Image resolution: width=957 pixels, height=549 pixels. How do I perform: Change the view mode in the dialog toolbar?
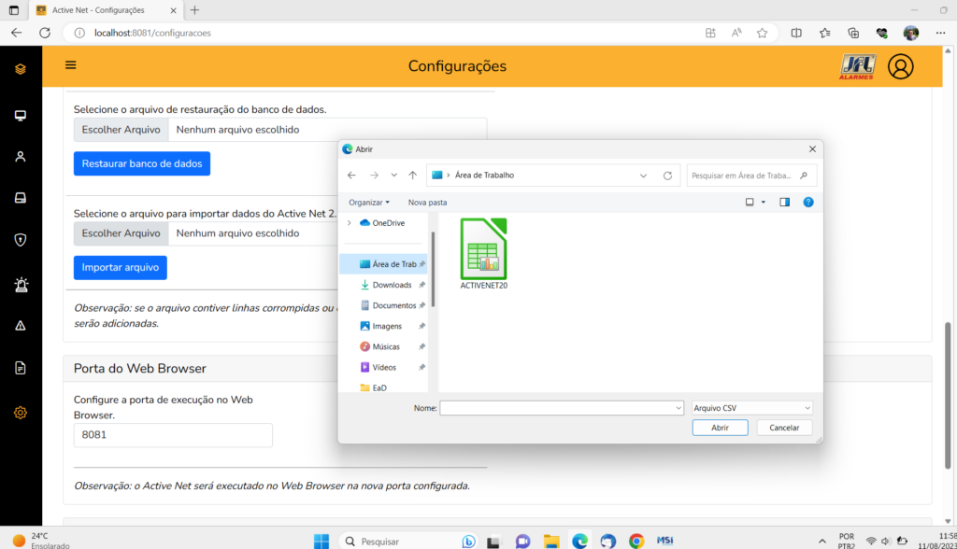[x=753, y=202]
